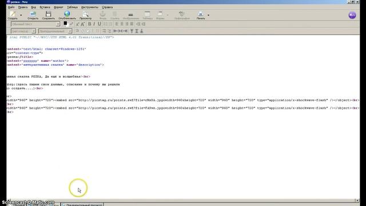The image size is (366, 206).
Task: Align text left icon
Action: pos(117,24)
